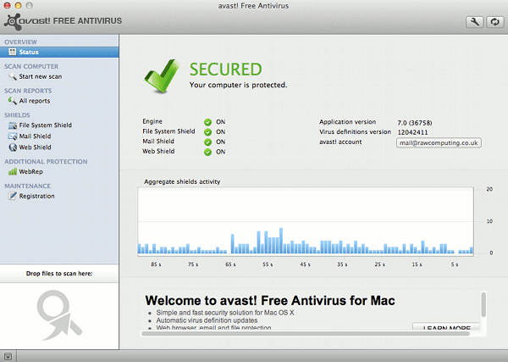
Task: Click the LEARN MORE button
Action: 446,327
